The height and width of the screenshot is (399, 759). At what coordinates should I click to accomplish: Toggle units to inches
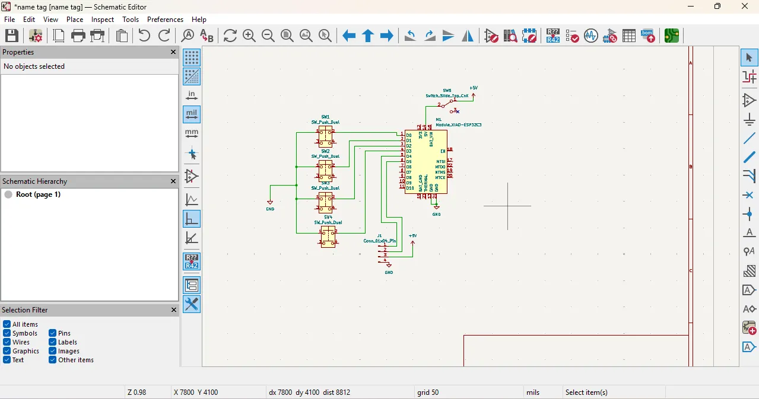coord(192,95)
